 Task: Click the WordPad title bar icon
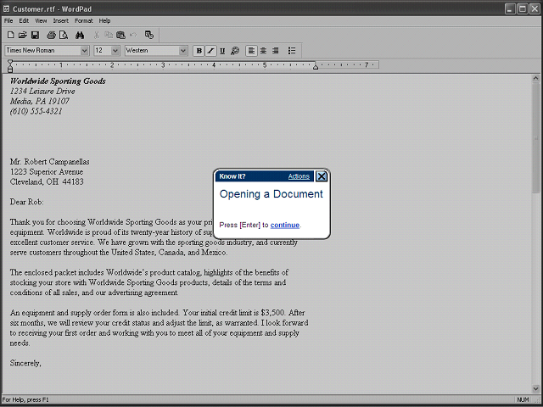click(7, 8)
